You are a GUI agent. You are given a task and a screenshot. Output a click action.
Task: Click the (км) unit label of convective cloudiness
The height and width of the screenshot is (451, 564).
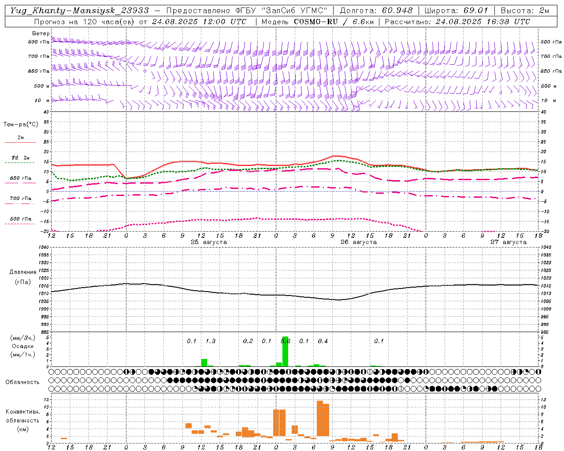tap(23, 429)
